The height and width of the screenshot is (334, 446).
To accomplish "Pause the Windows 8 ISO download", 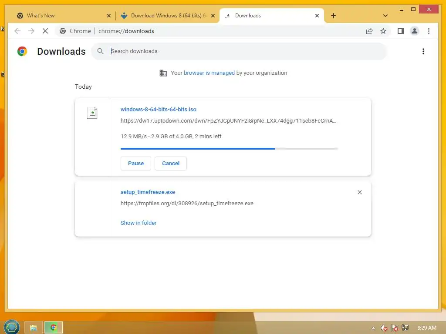I will tap(136, 164).
